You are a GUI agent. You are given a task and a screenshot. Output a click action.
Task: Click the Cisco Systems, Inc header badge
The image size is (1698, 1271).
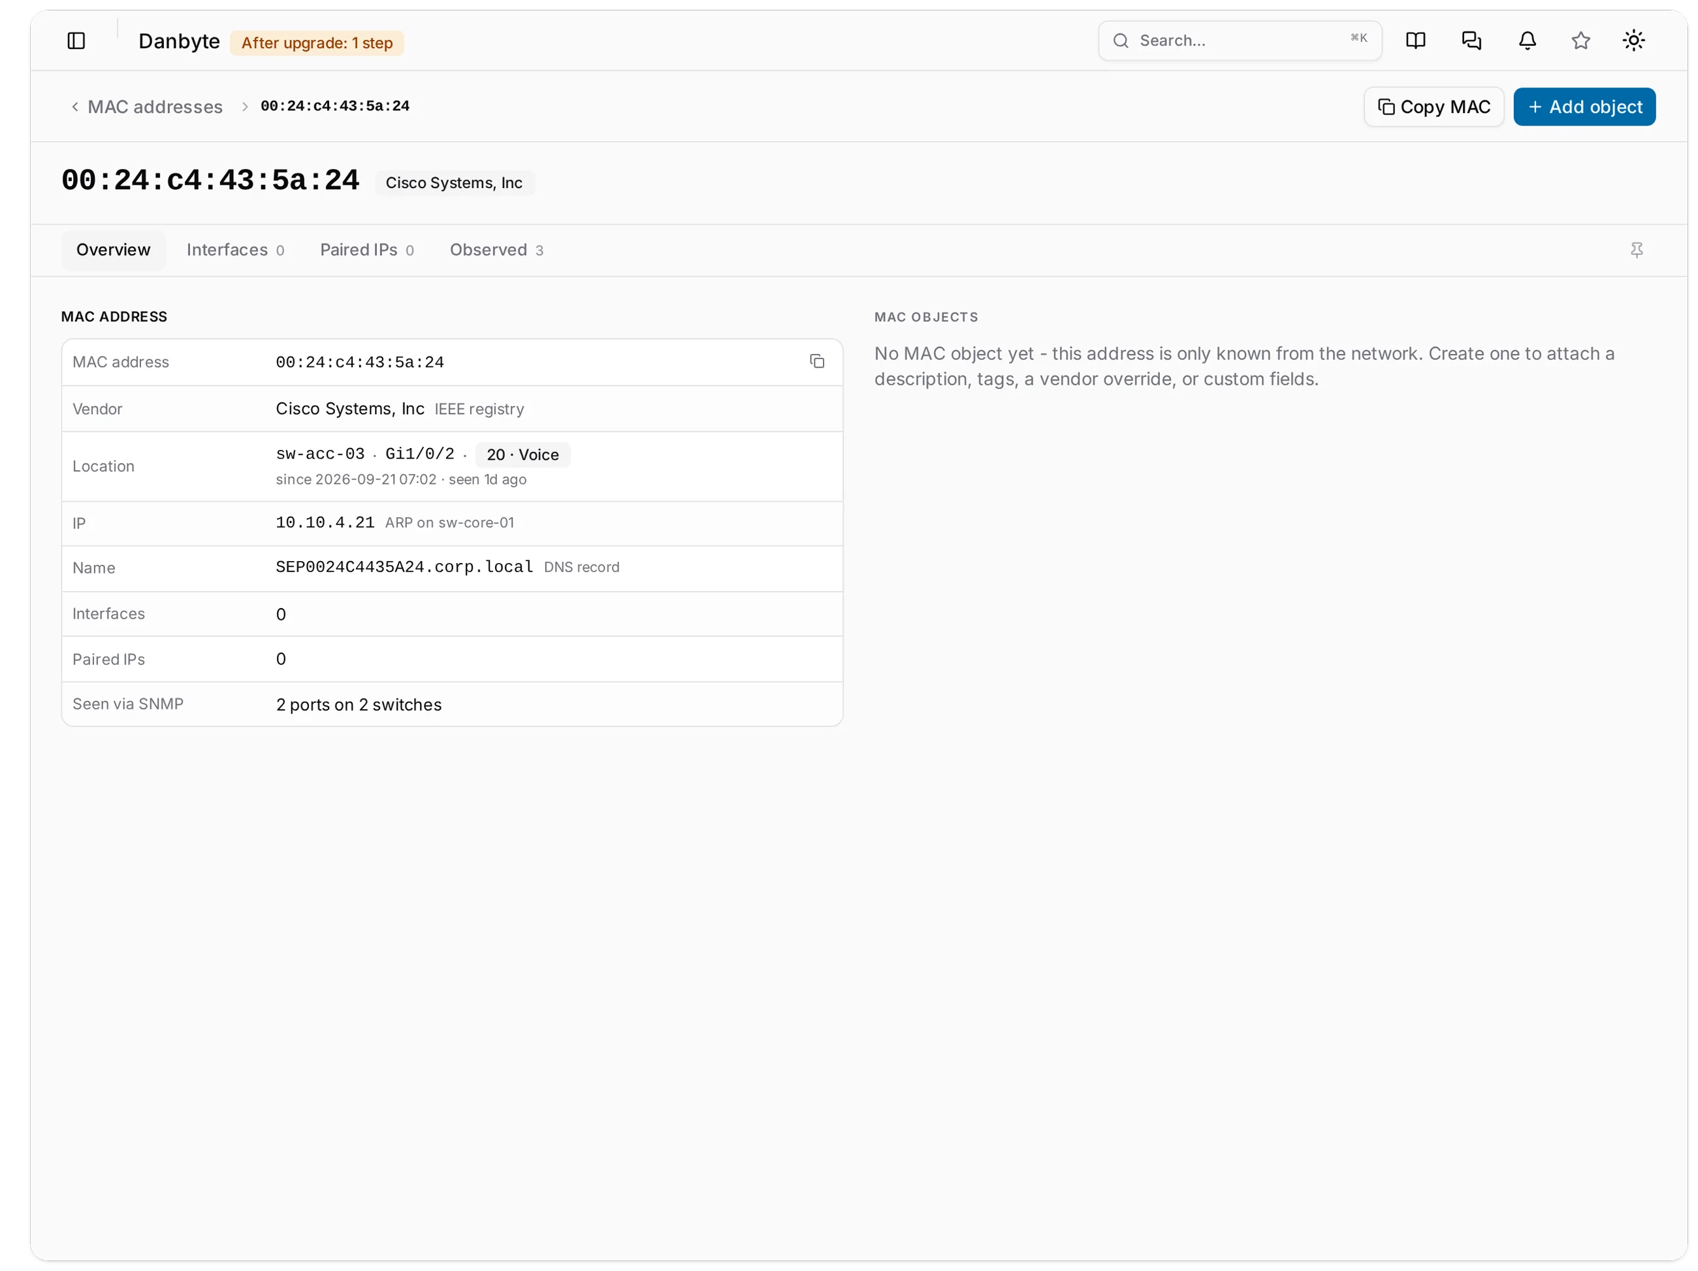point(454,183)
